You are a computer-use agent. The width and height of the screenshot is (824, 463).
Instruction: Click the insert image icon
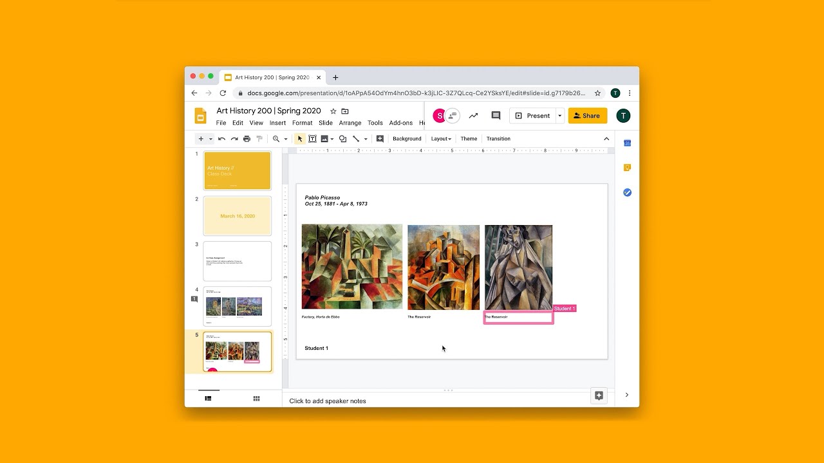click(324, 139)
